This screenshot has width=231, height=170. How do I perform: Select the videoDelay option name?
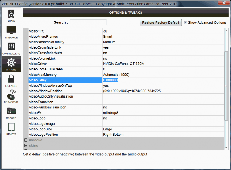tap(38, 80)
